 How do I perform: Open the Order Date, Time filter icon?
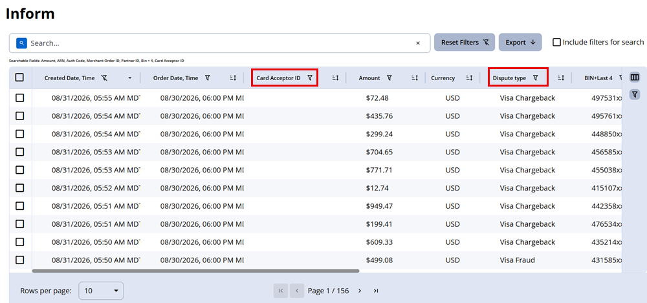pos(208,78)
